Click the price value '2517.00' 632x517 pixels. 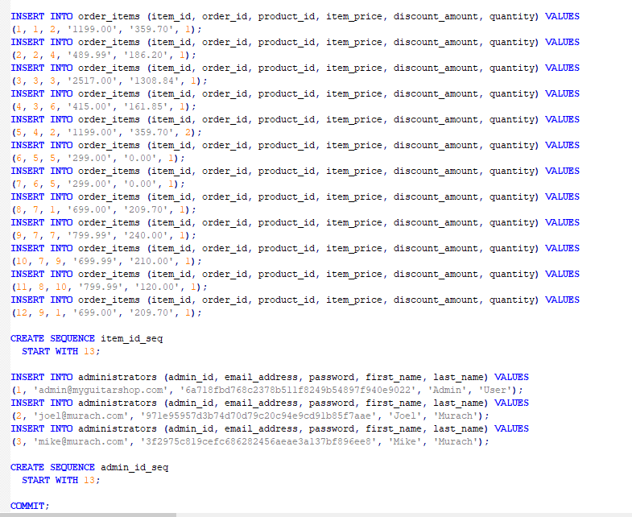click(95, 81)
